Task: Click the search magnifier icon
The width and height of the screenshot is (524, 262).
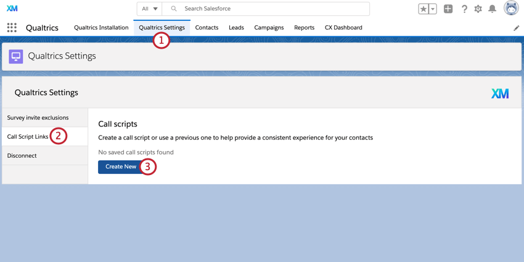Action: pyautogui.click(x=174, y=9)
